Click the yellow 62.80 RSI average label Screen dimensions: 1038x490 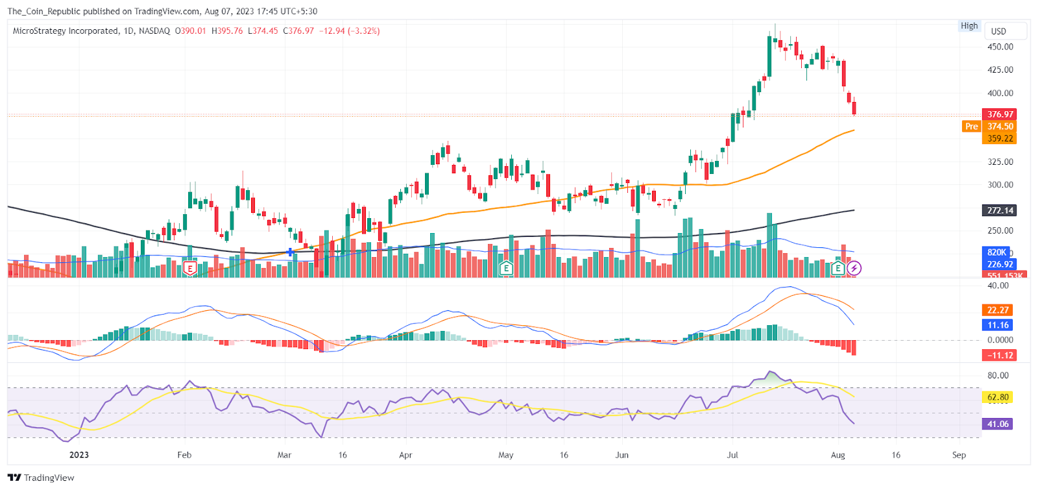click(x=998, y=397)
